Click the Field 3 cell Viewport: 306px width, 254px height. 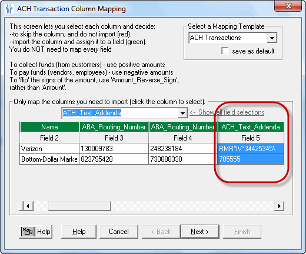114,138
